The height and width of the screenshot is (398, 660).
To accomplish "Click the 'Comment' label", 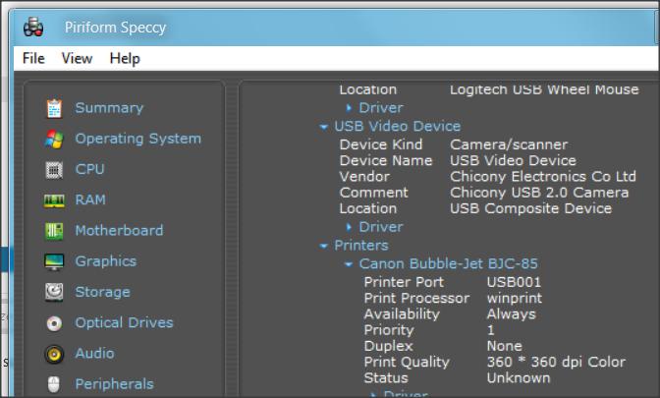I will coord(374,193).
